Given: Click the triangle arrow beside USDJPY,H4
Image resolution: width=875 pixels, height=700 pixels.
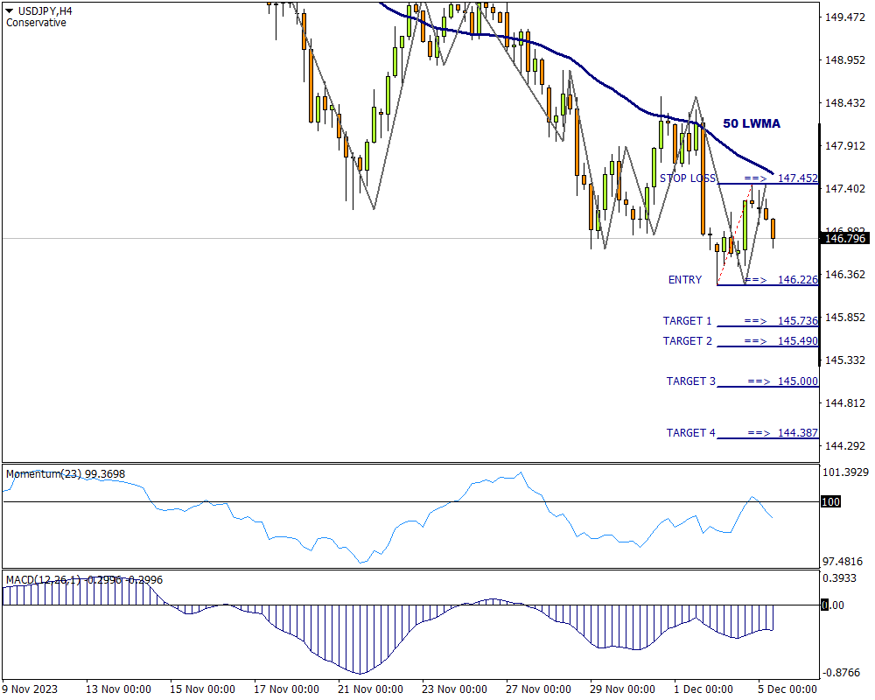Looking at the screenshot, I should tap(10, 10).
